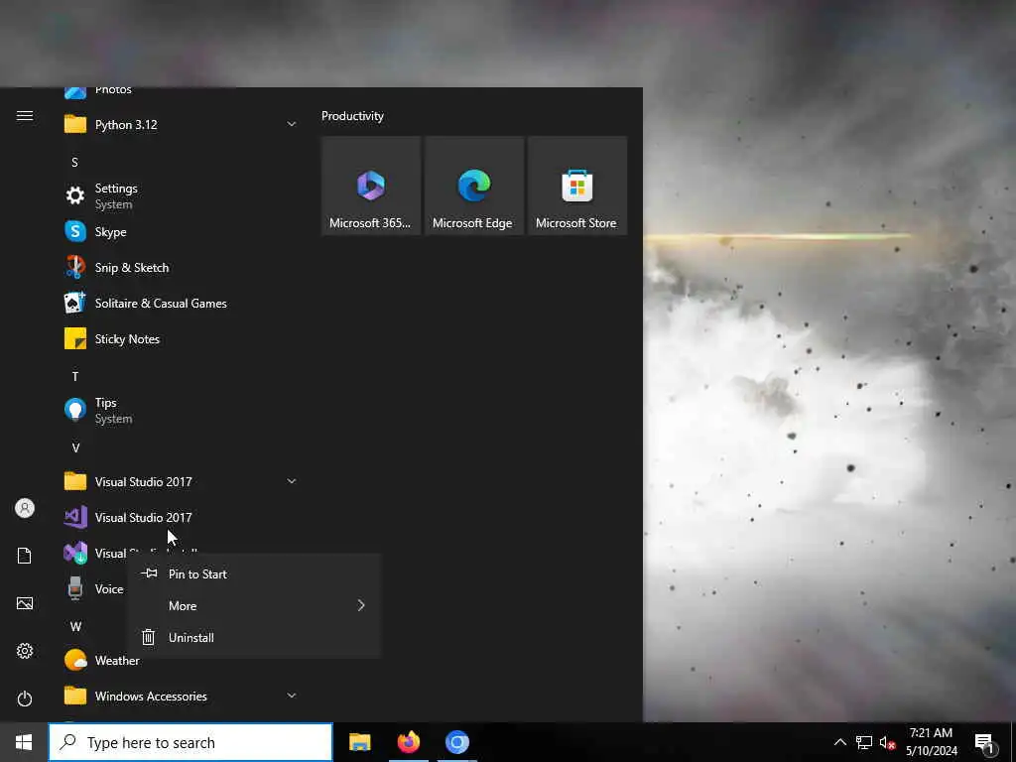Screen dimensions: 1016x762
Task: Click the Productivity group heading
Action: [x=352, y=116]
